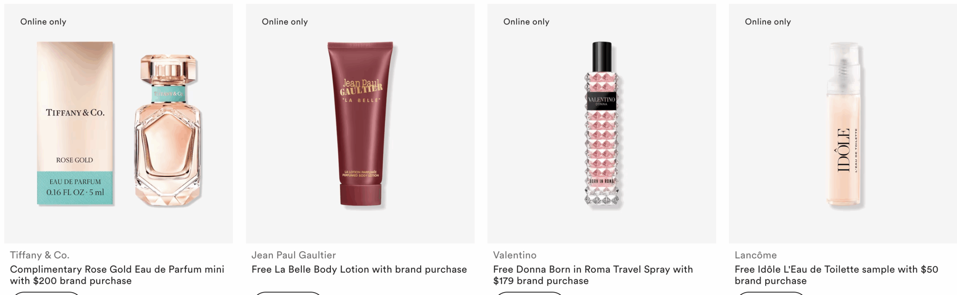Open Free Donna Born in Roma Travel Spray offer

click(593, 275)
